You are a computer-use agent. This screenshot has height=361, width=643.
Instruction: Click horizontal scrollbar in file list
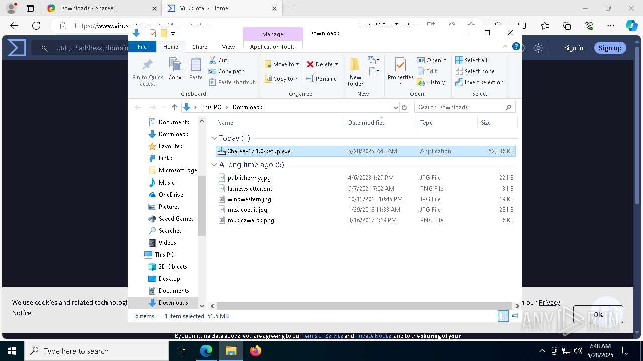click(x=365, y=306)
